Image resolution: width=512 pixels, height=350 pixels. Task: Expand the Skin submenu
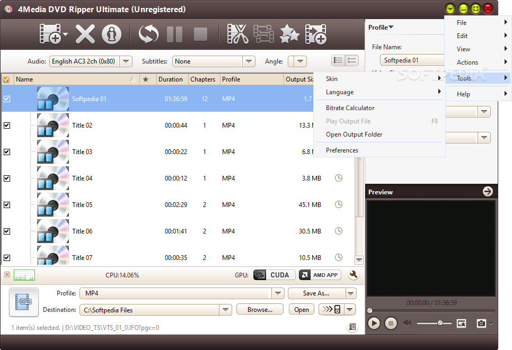pos(379,78)
